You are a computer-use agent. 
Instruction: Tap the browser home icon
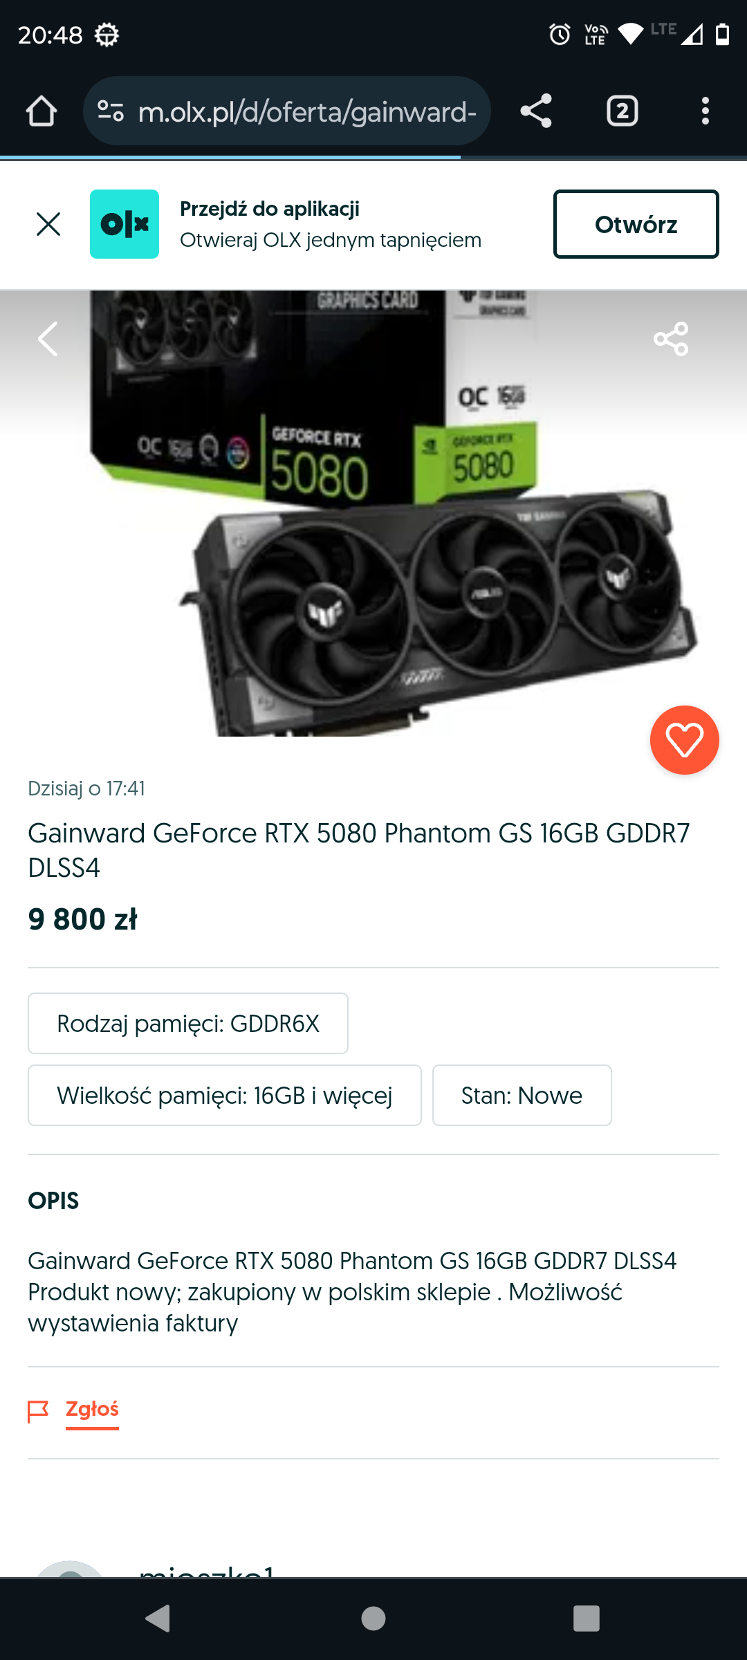point(41,111)
